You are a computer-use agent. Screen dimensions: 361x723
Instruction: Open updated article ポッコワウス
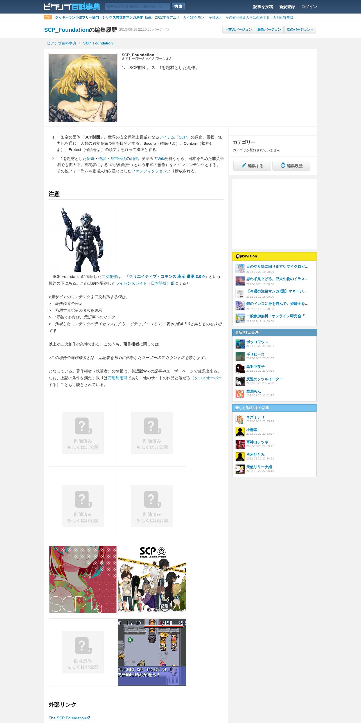257,342
